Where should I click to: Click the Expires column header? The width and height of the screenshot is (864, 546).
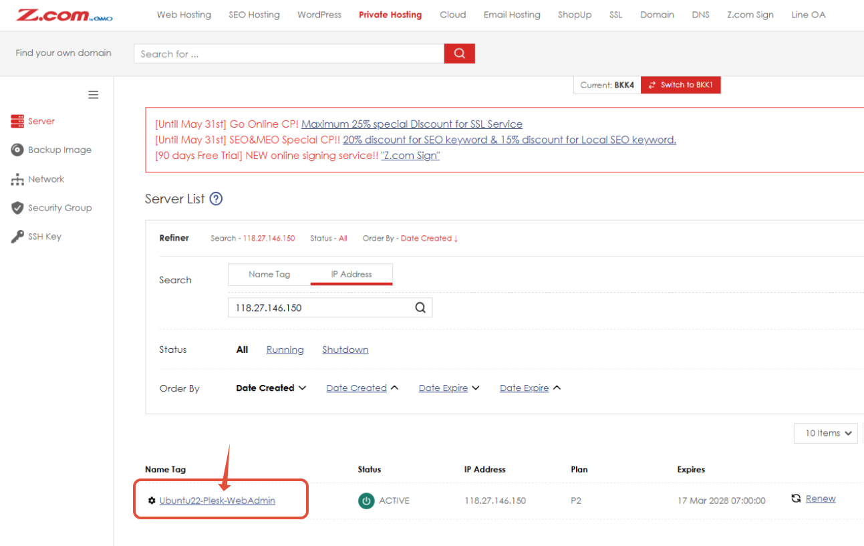pyautogui.click(x=691, y=469)
